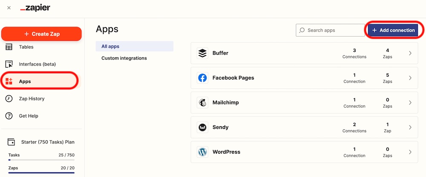Viewport: 426px width, 177px height.
Task: Click the Add connection button
Action: tap(393, 30)
